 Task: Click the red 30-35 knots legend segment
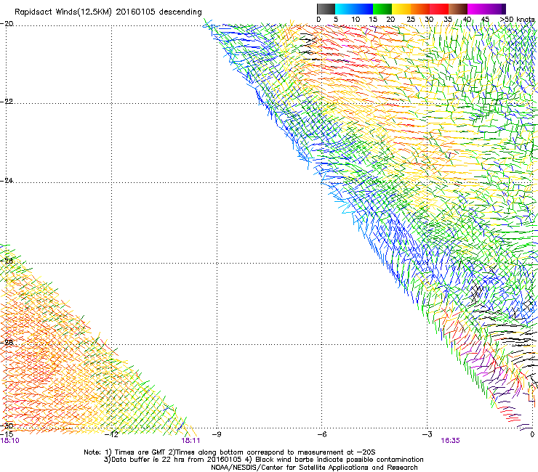pyautogui.click(x=439, y=9)
